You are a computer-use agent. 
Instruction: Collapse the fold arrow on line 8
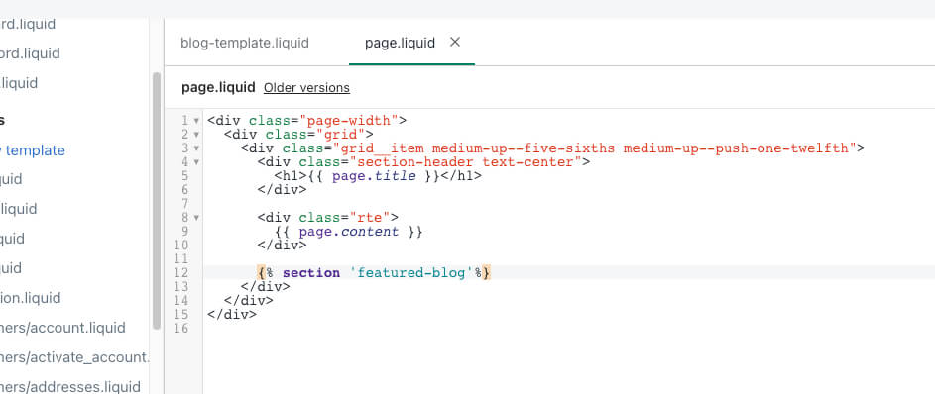pos(196,218)
